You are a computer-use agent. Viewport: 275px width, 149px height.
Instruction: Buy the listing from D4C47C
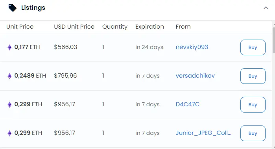[253, 105]
